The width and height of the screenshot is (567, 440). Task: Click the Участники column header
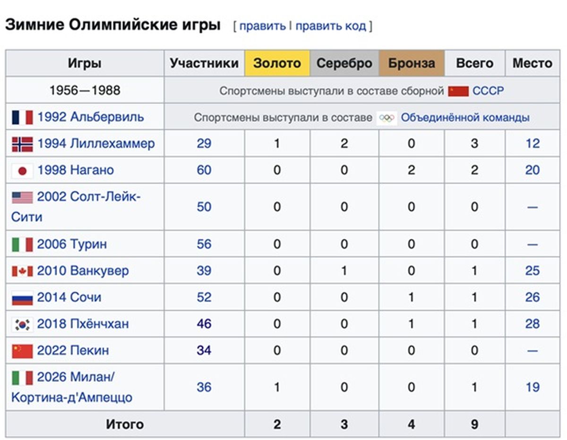pyautogui.click(x=204, y=63)
